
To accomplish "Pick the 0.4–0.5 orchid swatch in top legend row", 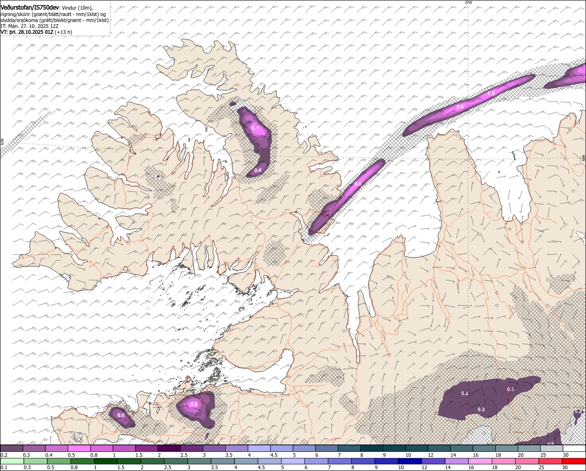I will point(57,448).
